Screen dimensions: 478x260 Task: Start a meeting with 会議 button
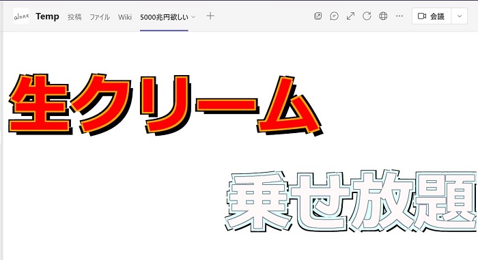pos(432,16)
